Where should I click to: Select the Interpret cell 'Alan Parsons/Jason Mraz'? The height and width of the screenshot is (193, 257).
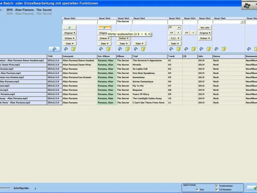(x=80, y=65)
